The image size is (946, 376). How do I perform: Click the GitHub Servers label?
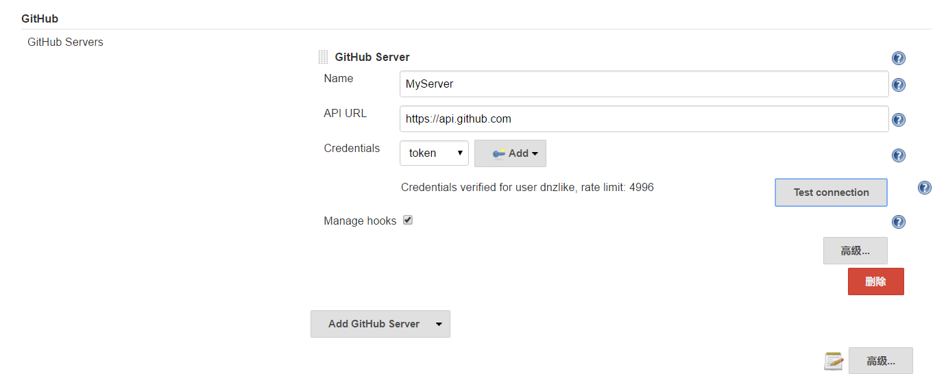pos(65,42)
